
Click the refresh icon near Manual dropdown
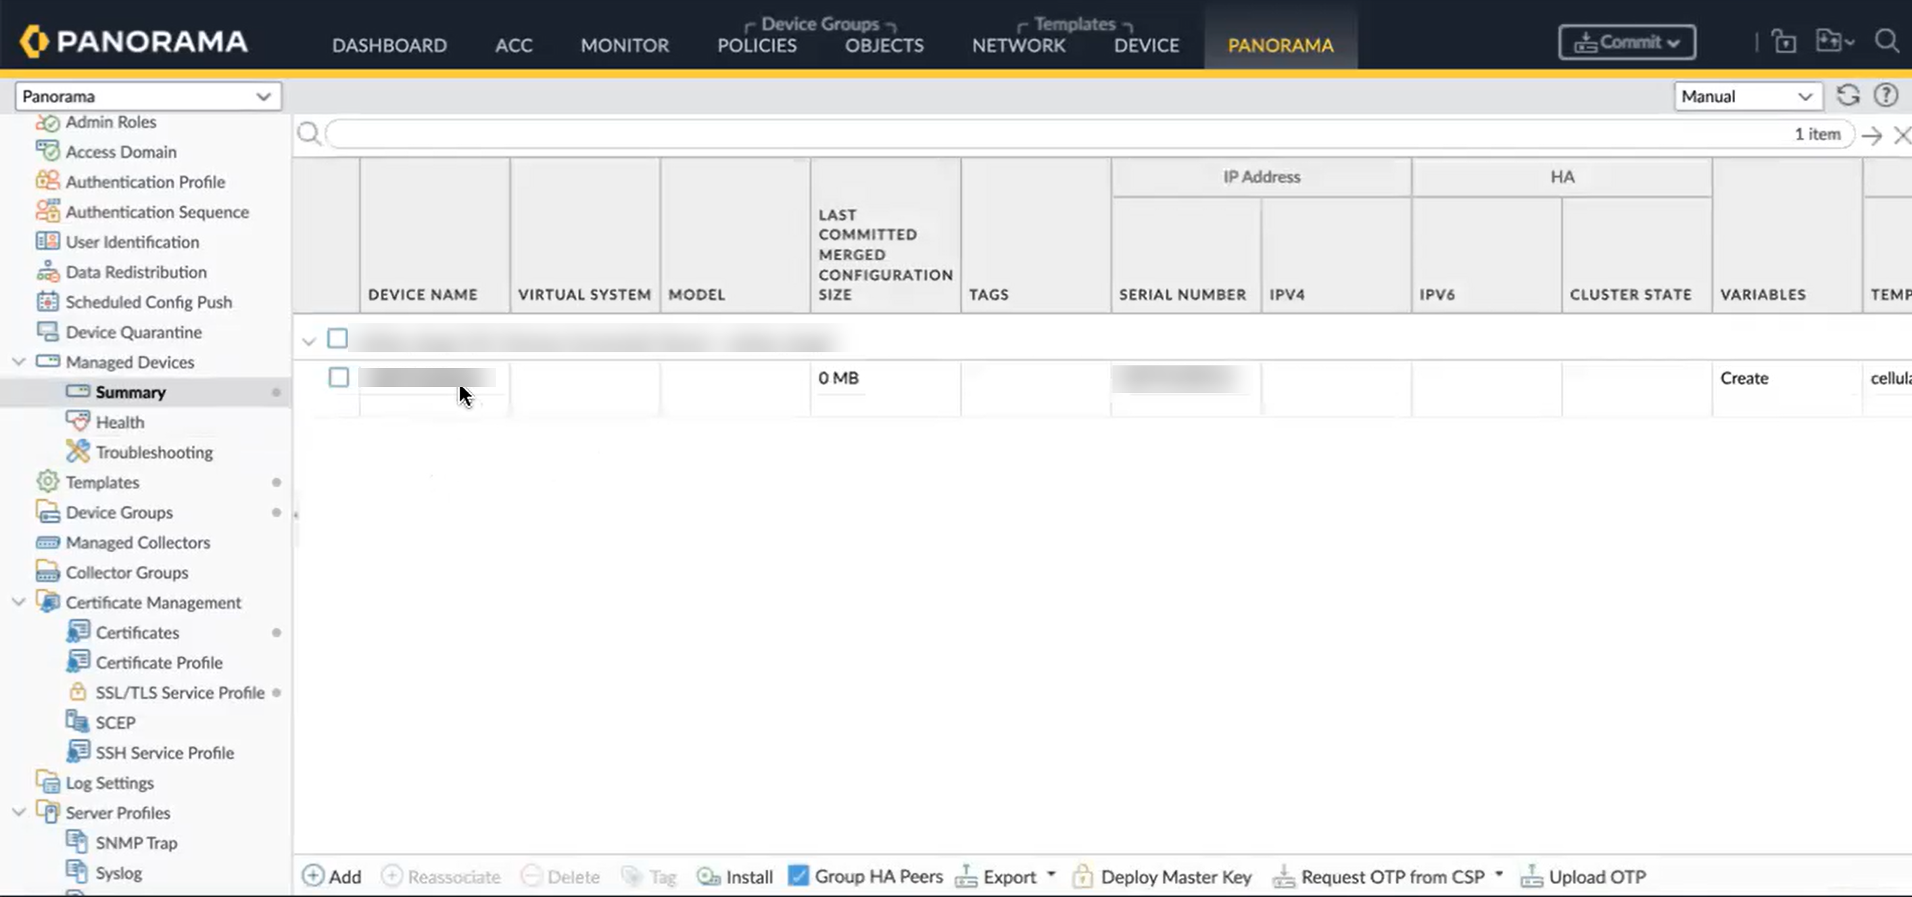coord(1848,96)
